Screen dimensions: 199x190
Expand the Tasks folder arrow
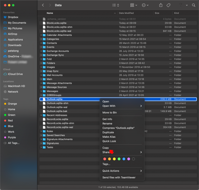[41, 147]
